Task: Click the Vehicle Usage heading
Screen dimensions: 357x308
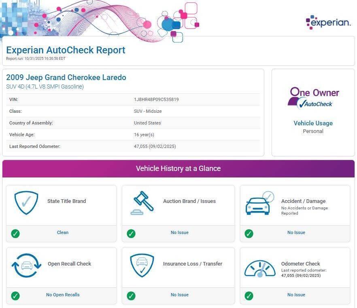Action: 313,123
